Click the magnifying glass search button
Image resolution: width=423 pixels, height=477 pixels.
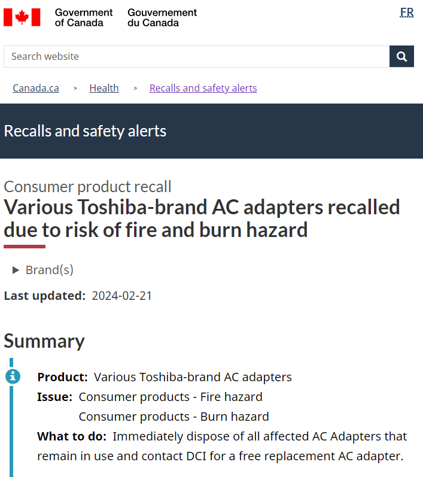(401, 56)
